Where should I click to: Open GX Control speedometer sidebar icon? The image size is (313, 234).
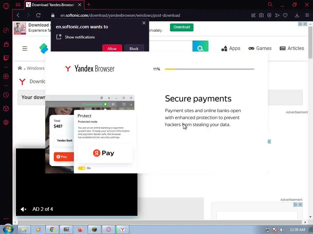click(x=6, y=30)
